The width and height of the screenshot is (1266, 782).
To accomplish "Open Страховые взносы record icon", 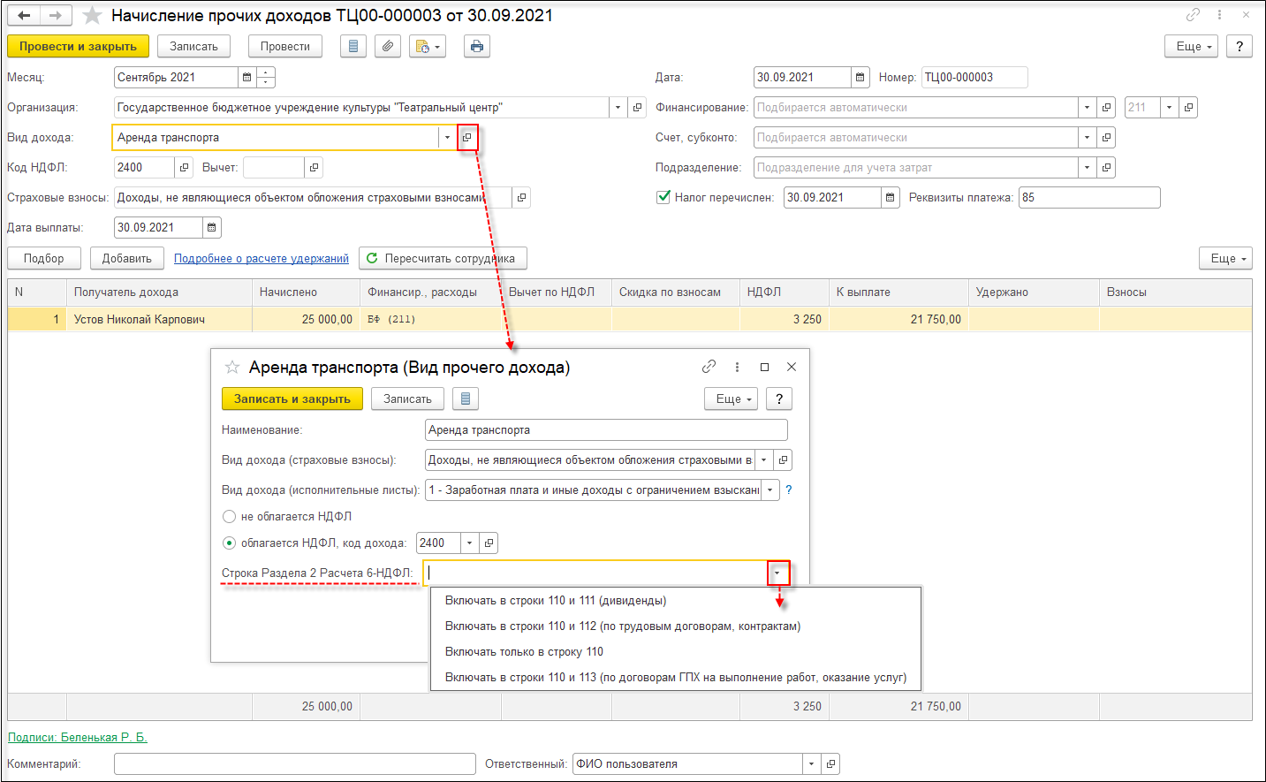I will coord(521,198).
